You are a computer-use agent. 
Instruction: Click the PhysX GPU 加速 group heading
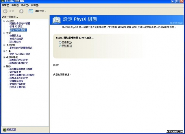(x=75, y=38)
